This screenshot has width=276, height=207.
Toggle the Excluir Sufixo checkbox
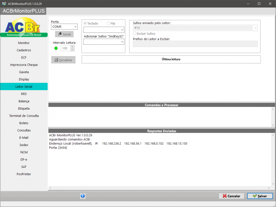coord(134,34)
